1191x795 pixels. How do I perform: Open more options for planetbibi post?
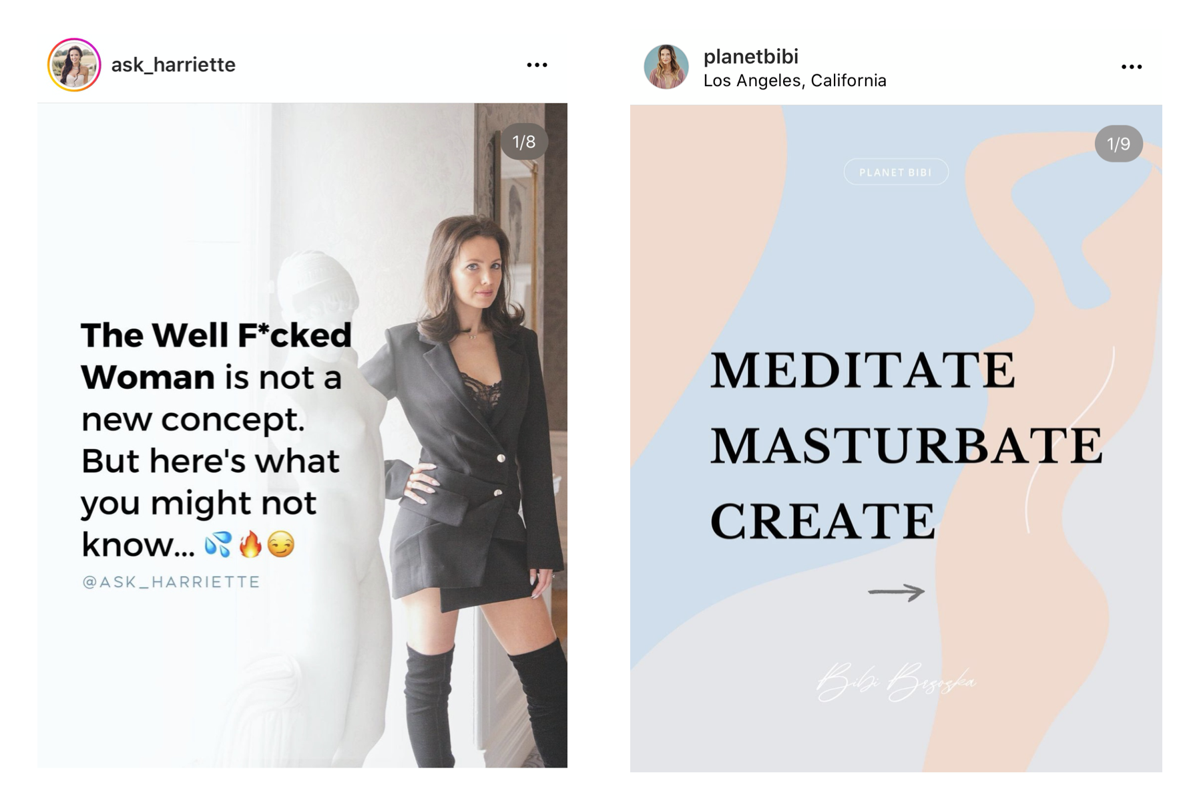(x=1132, y=67)
